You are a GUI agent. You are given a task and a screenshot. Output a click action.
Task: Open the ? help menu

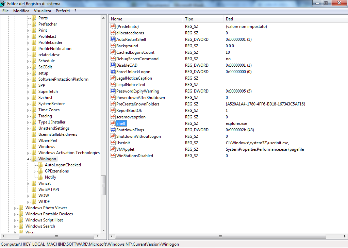coord(76,11)
